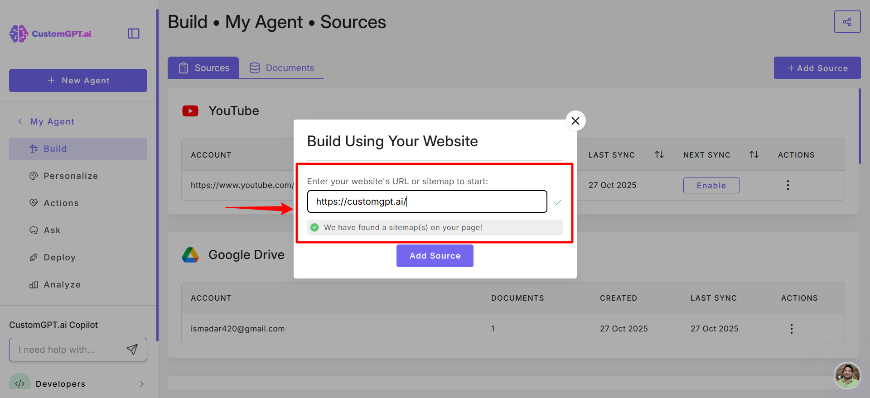Click the share icon button at top right
Screen dimensions: 870x398
(x=847, y=22)
